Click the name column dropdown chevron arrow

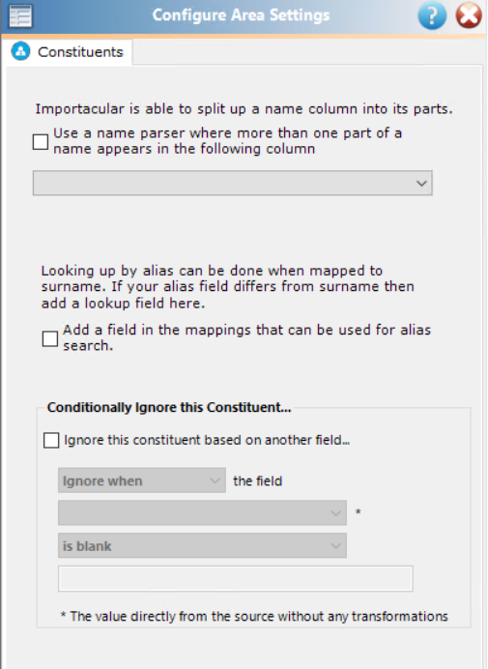pyautogui.click(x=421, y=184)
